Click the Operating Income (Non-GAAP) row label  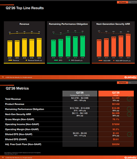[22, 124]
